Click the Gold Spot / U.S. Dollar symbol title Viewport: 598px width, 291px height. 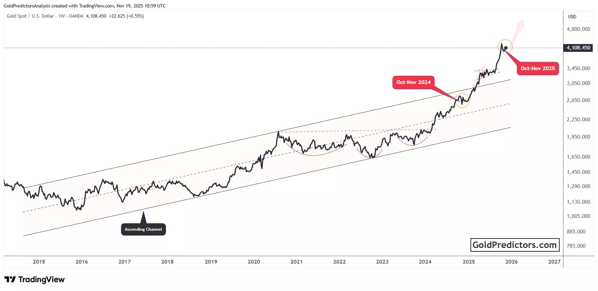pos(30,16)
